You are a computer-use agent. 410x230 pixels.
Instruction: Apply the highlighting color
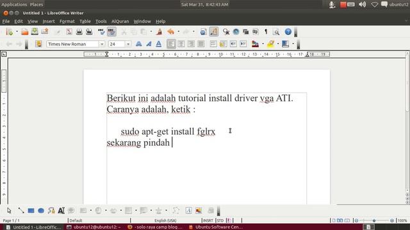[x=270, y=44]
